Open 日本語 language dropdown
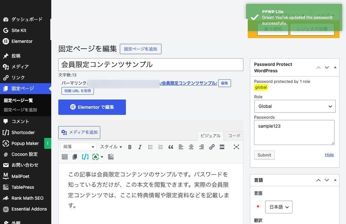Screen dimensions: 346x224 tap(279, 207)
